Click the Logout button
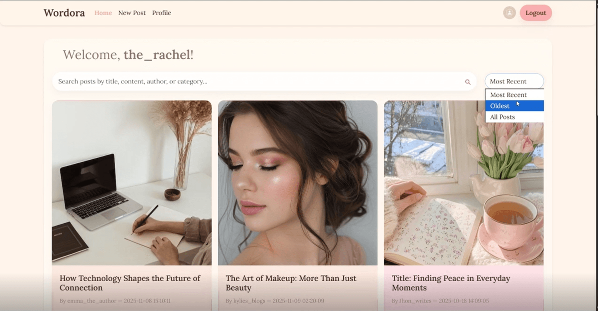Image resolution: width=598 pixels, height=311 pixels. (535, 12)
